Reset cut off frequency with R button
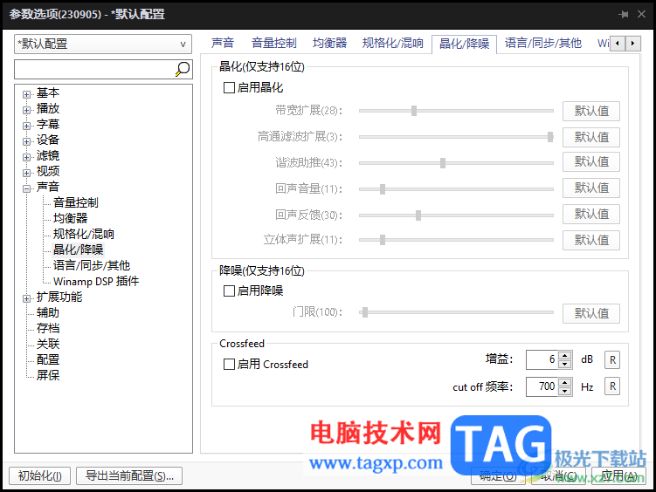This screenshot has width=656, height=492. (612, 386)
